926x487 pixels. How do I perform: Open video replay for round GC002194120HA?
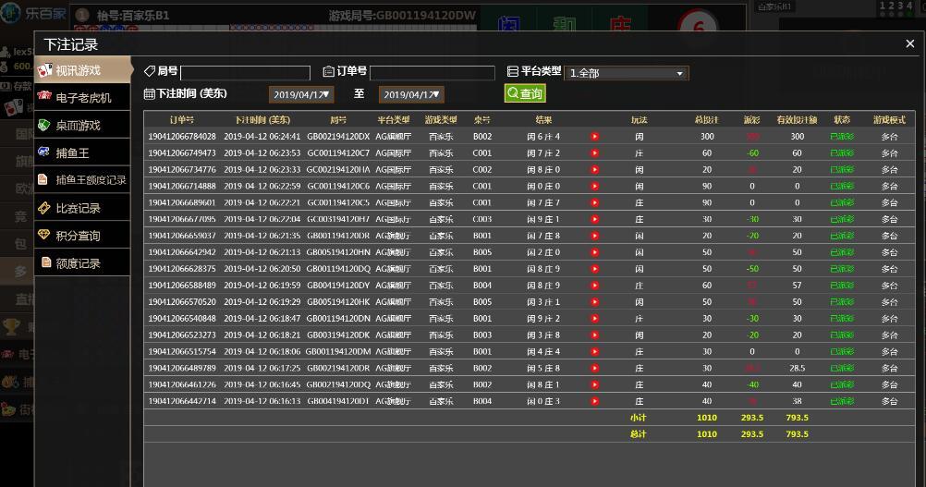point(594,170)
